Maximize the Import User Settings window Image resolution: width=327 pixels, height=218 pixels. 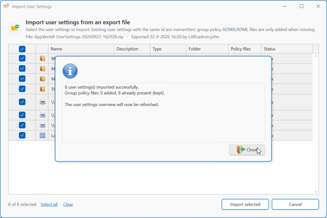click(301, 6)
